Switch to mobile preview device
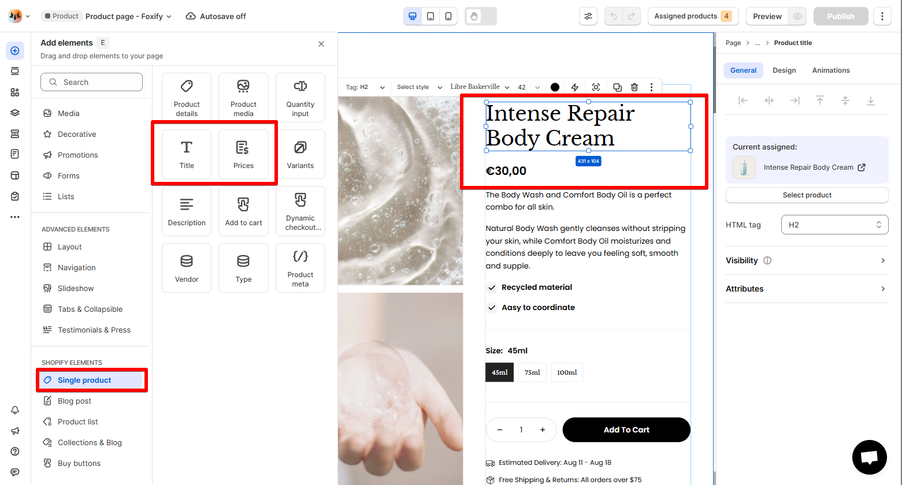This screenshot has width=902, height=485. 448,16
